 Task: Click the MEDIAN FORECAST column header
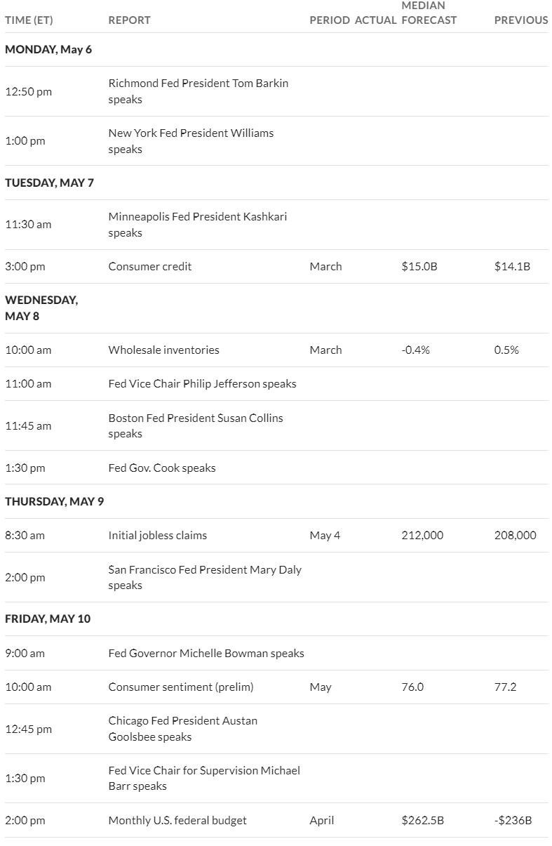click(429, 13)
